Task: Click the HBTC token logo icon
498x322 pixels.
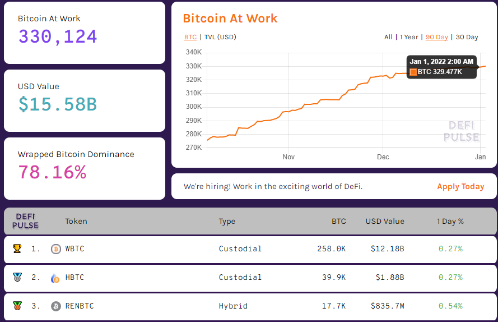Action: point(56,277)
